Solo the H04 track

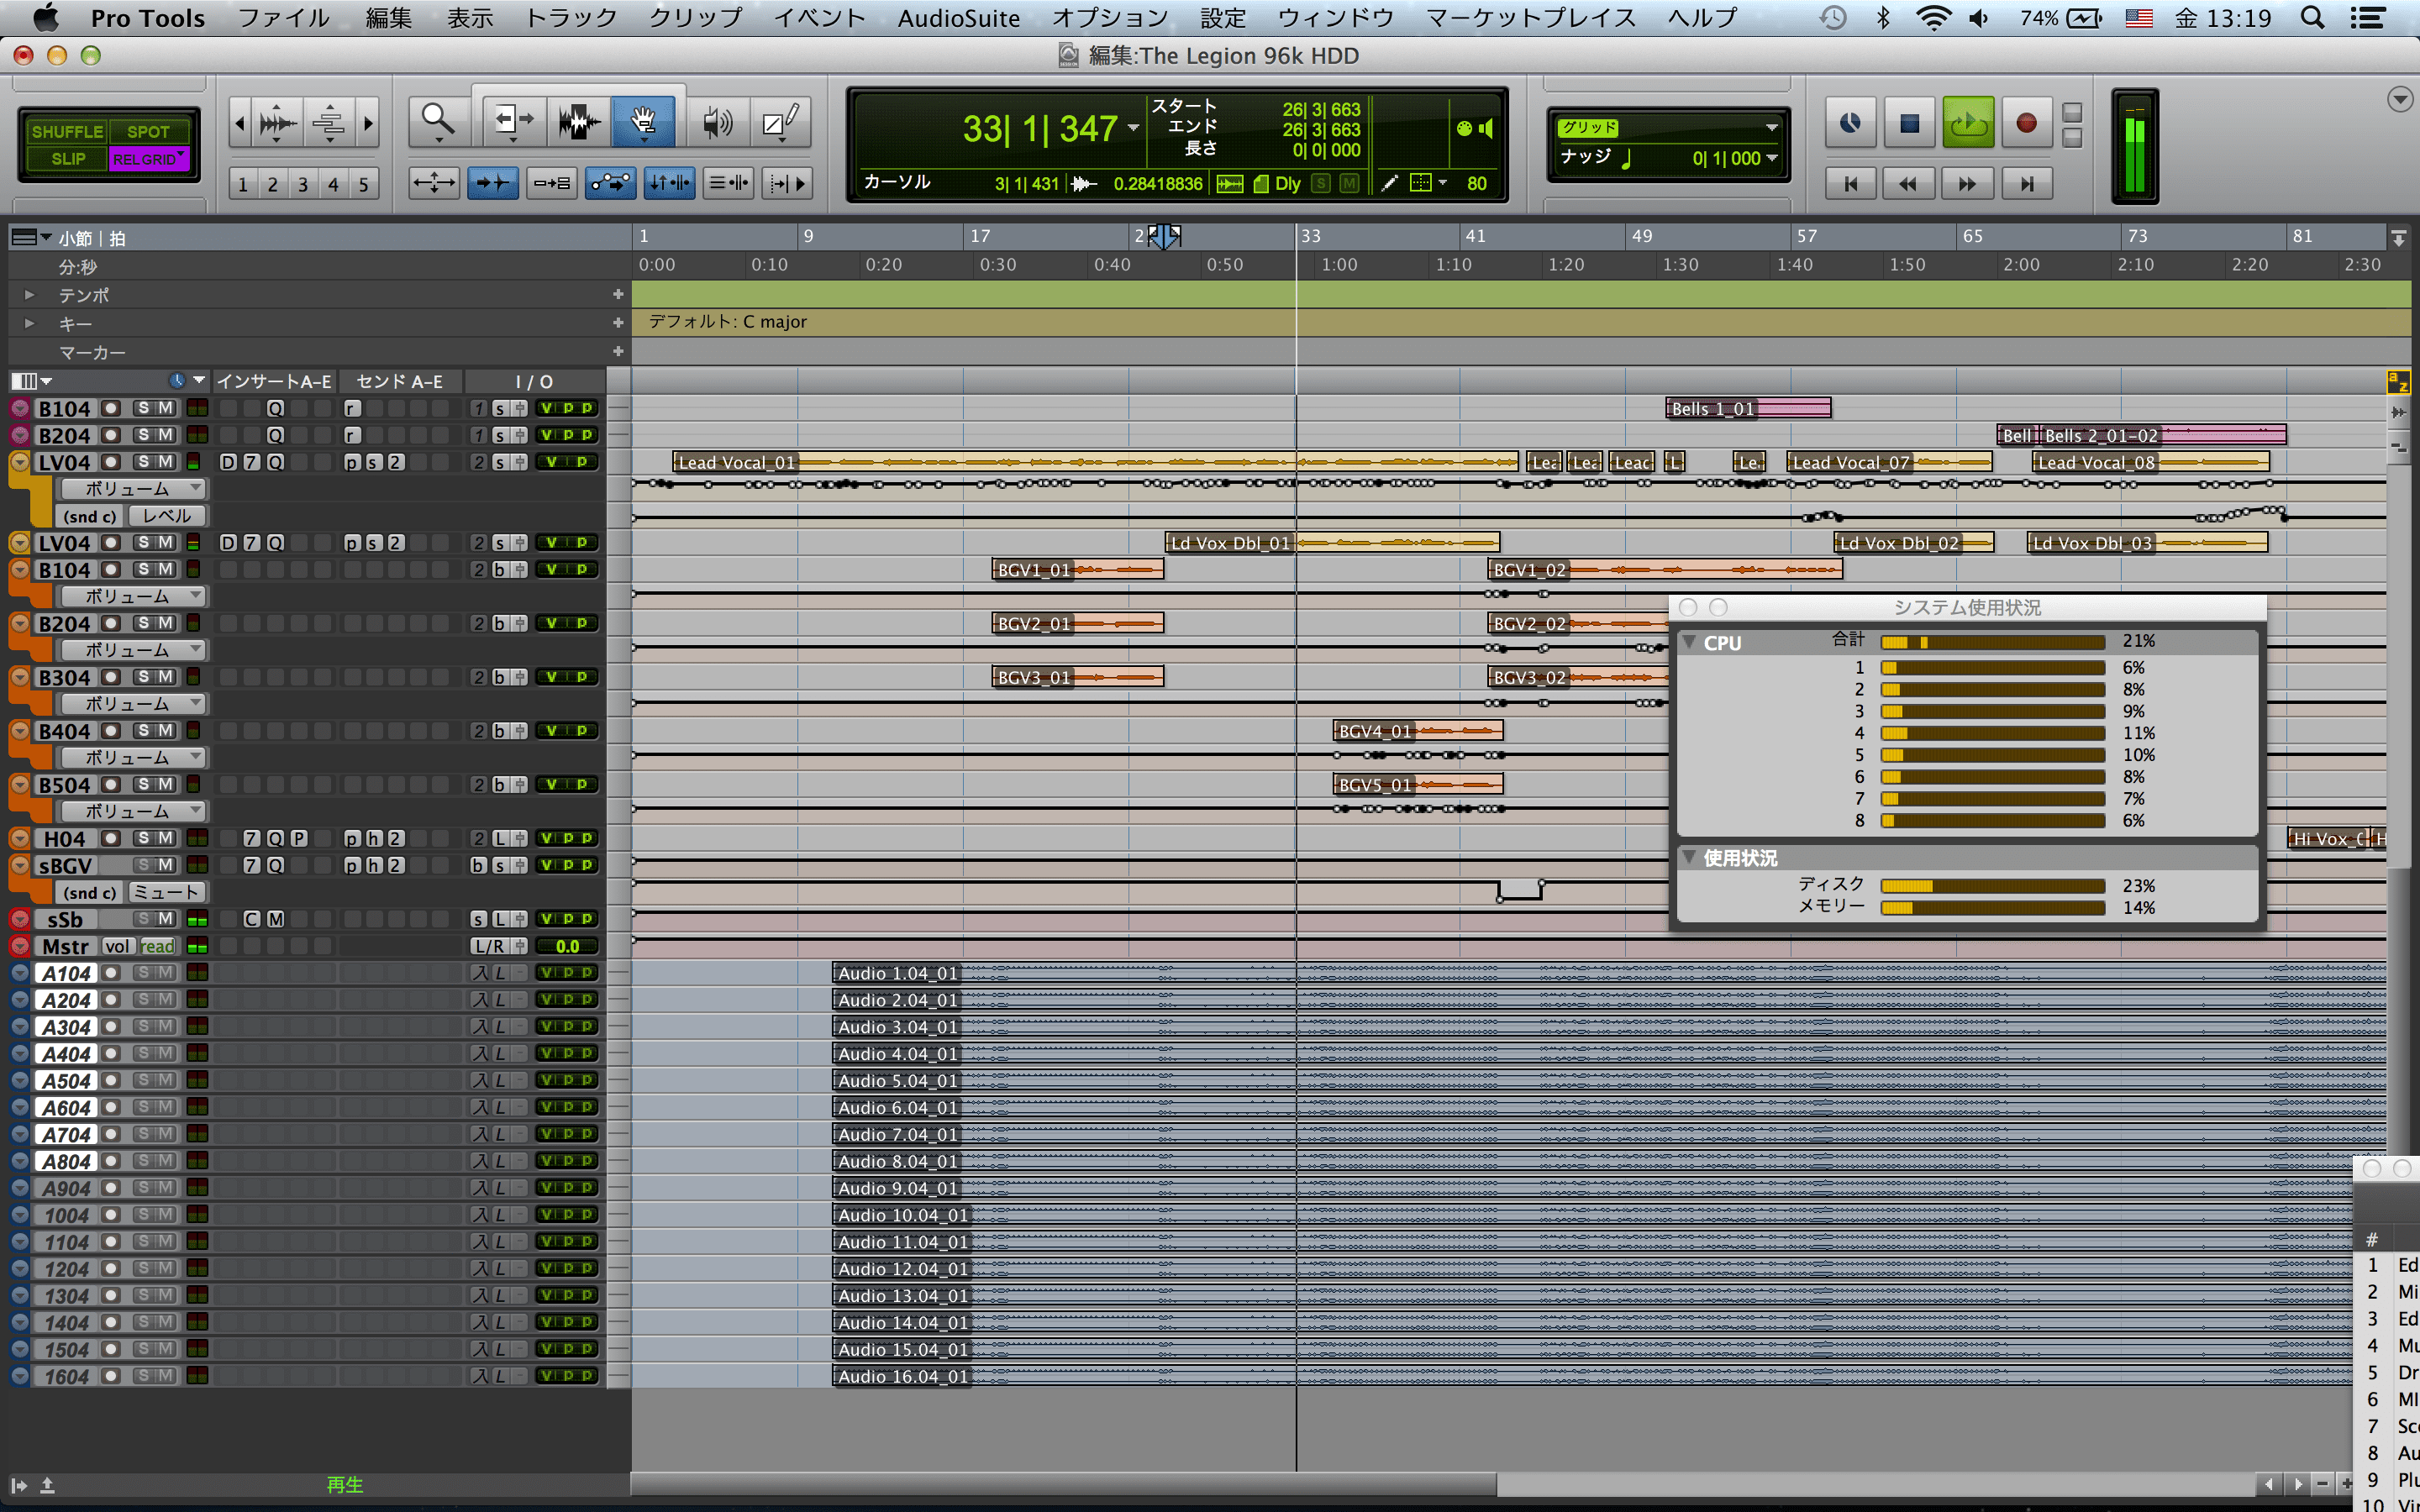[x=143, y=838]
